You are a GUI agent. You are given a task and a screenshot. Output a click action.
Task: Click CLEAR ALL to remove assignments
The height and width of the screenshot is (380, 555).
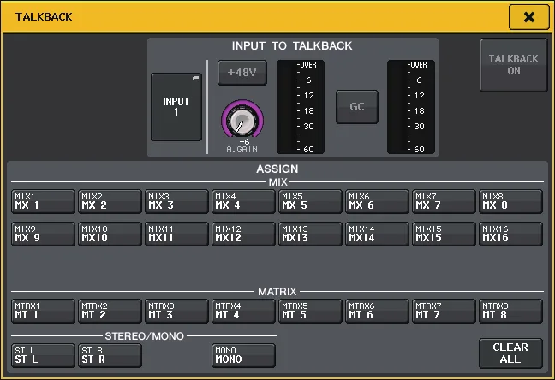(510, 353)
